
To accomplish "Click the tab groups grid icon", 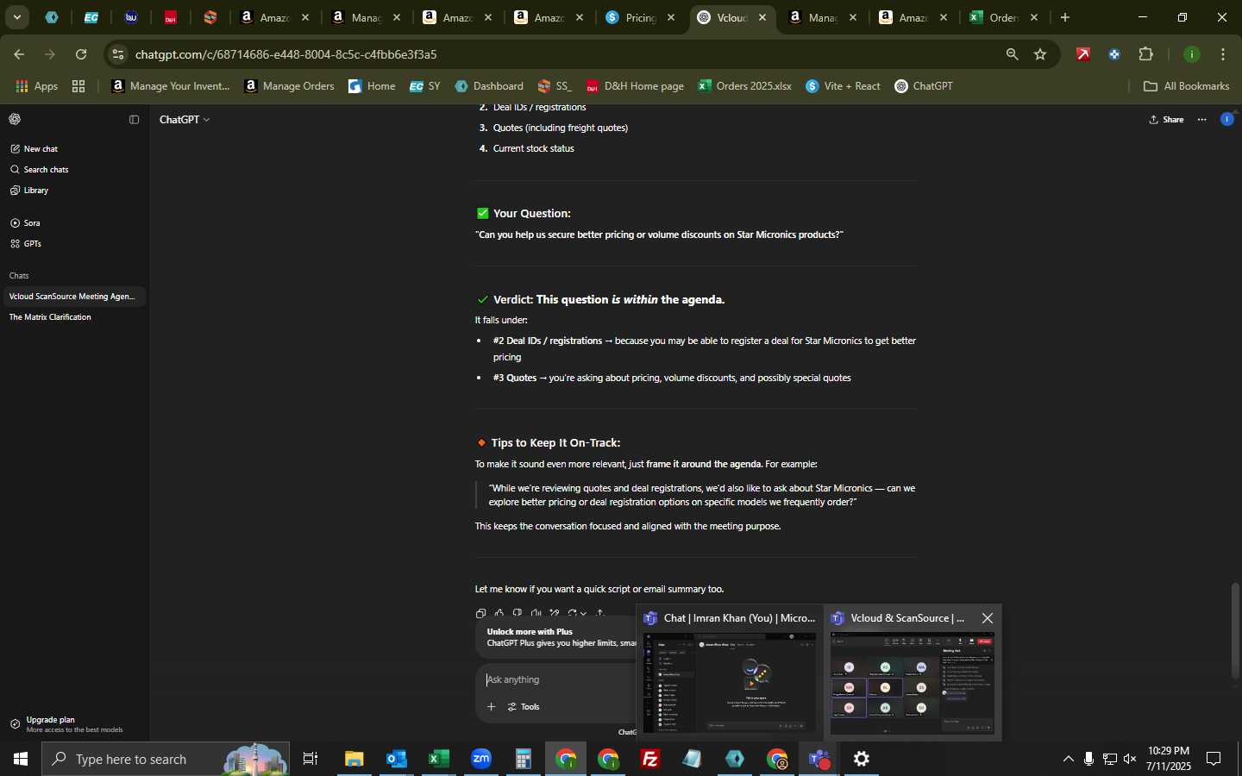I will [x=78, y=86].
